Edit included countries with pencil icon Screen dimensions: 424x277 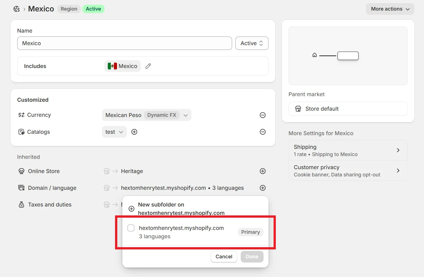(x=148, y=66)
